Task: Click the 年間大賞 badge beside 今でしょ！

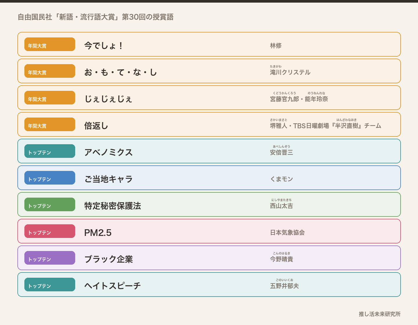Action: click(50, 44)
